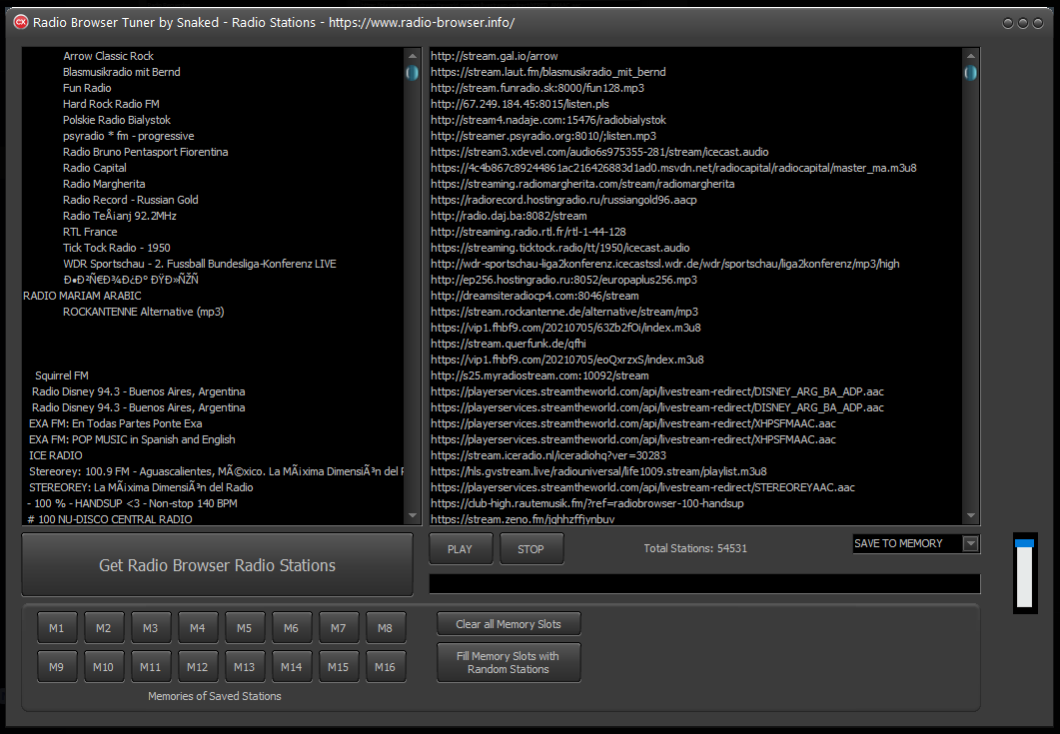Viewport: 1060px width, 734px height.
Task: Select ROCKANTENNE Alternative (mp3) station
Action: coord(143,312)
